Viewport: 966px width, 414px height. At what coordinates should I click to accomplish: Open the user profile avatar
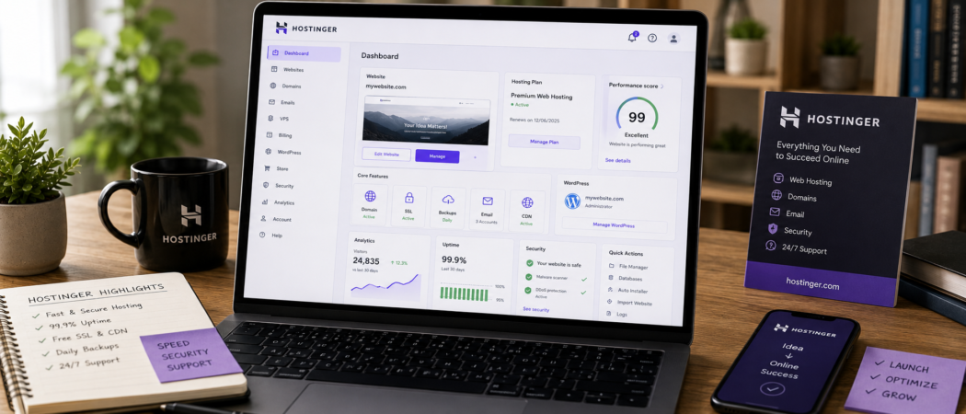(x=673, y=39)
